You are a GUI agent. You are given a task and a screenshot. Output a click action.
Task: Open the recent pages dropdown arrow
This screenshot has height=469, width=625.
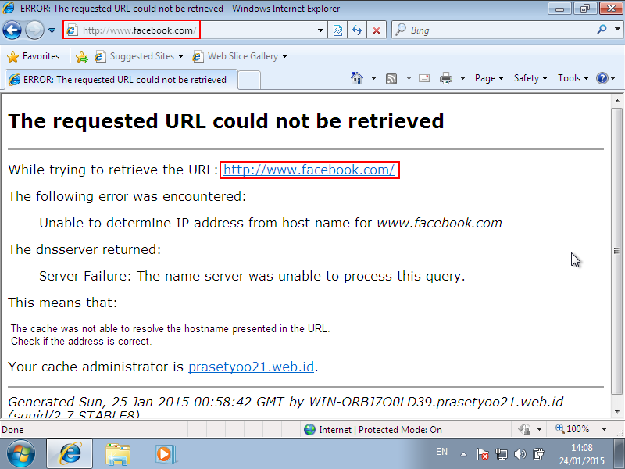click(52, 30)
